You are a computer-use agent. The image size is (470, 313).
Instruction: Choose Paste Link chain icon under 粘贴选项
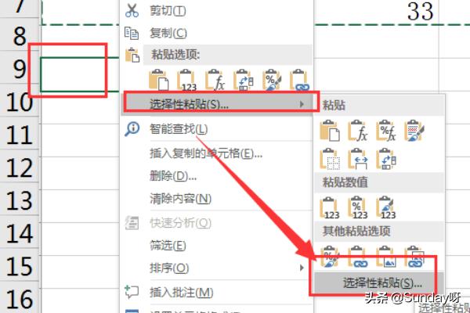click(x=299, y=80)
